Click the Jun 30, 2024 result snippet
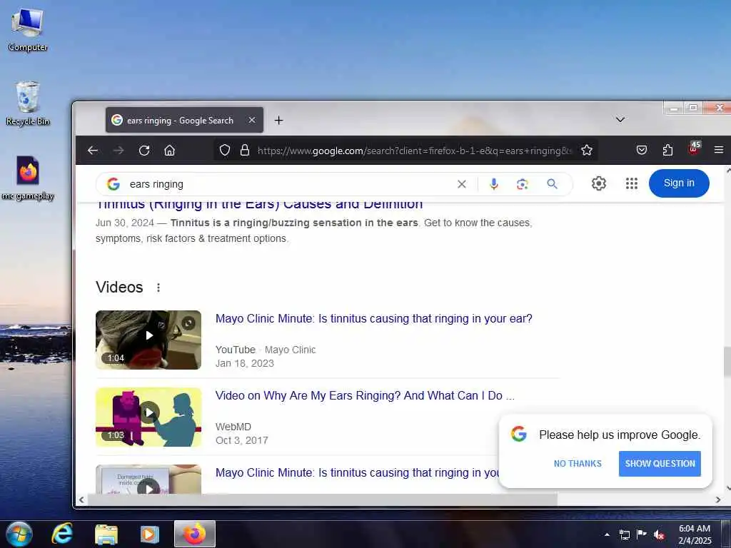 tap(314, 230)
